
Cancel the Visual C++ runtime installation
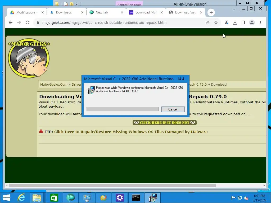[173, 109]
